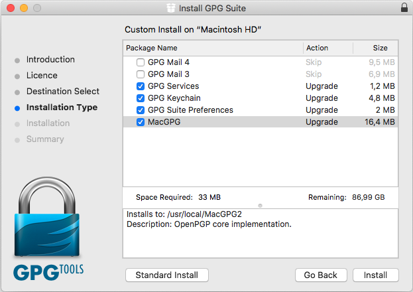
Task: Sort by Package Name column header
Action: pos(151,48)
